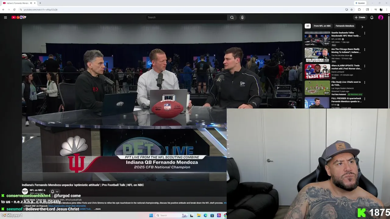Expand description with ...more link
The image size is (390, 219).
[97, 209]
